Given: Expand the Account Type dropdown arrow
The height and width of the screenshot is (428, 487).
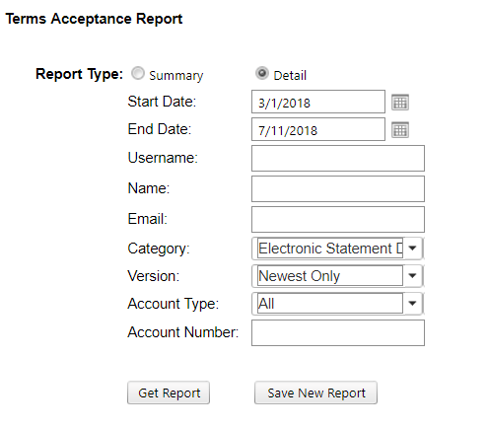Looking at the screenshot, I should pyautogui.click(x=412, y=304).
